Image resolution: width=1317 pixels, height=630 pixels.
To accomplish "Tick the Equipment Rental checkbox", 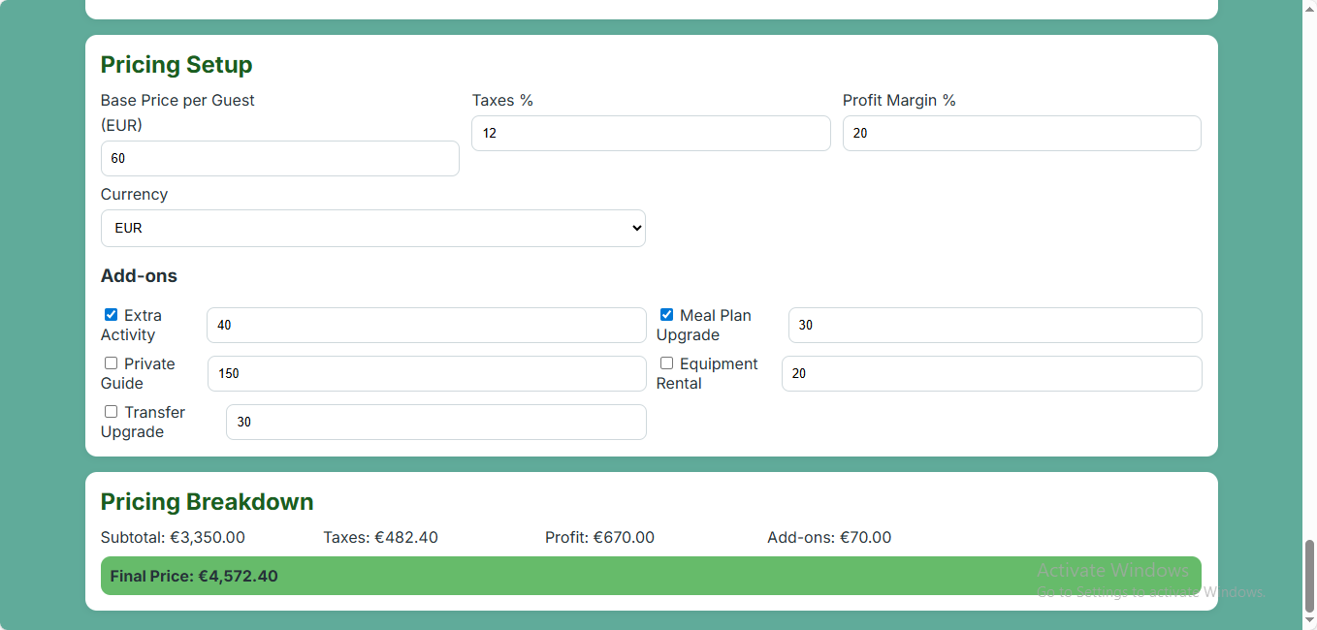I will click(x=666, y=363).
